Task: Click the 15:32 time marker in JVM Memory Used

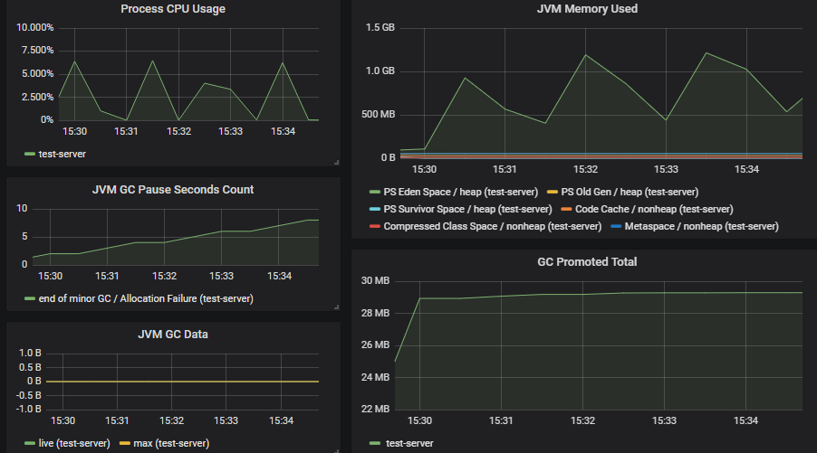Action: click(585, 169)
